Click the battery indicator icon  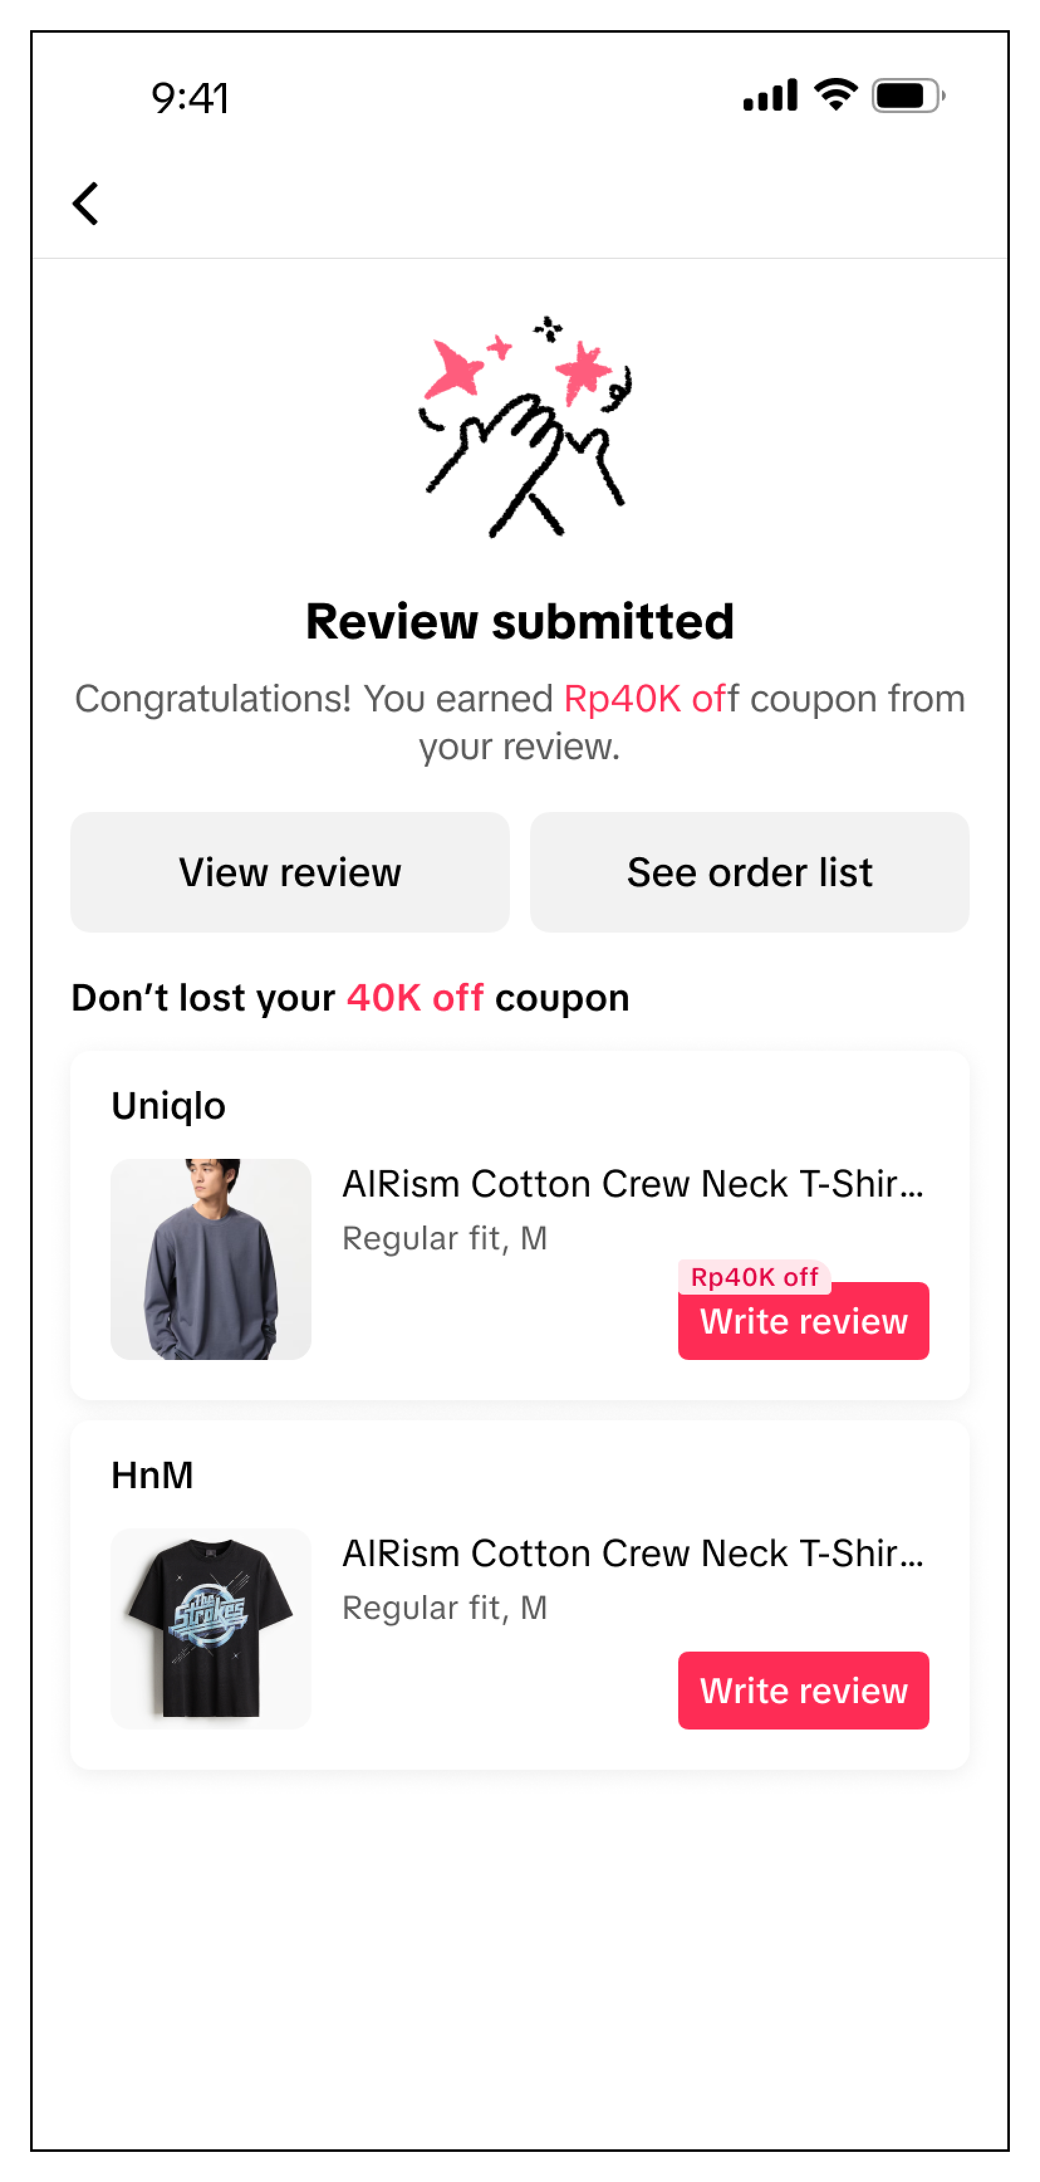907,96
